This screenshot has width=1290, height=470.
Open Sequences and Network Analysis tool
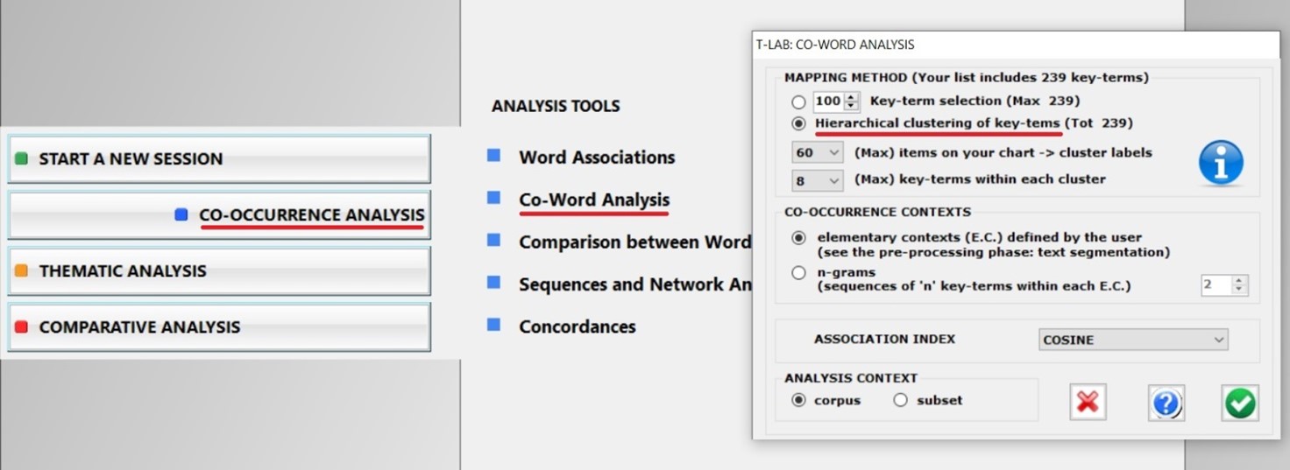[x=634, y=284]
